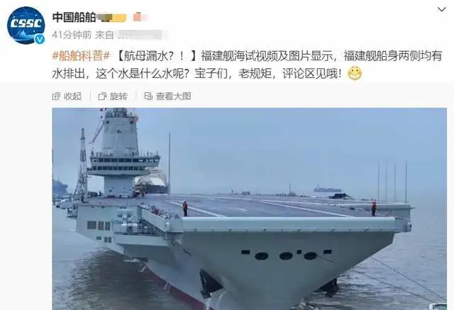The height and width of the screenshot is (310, 454).
Task: Select the 查看大图 text label
Action: pyautogui.click(x=173, y=96)
